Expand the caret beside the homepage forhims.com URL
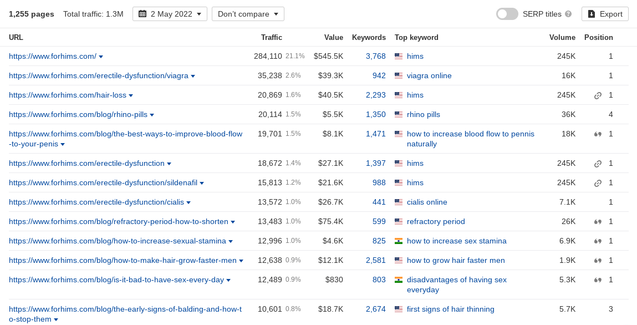 coord(101,57)
